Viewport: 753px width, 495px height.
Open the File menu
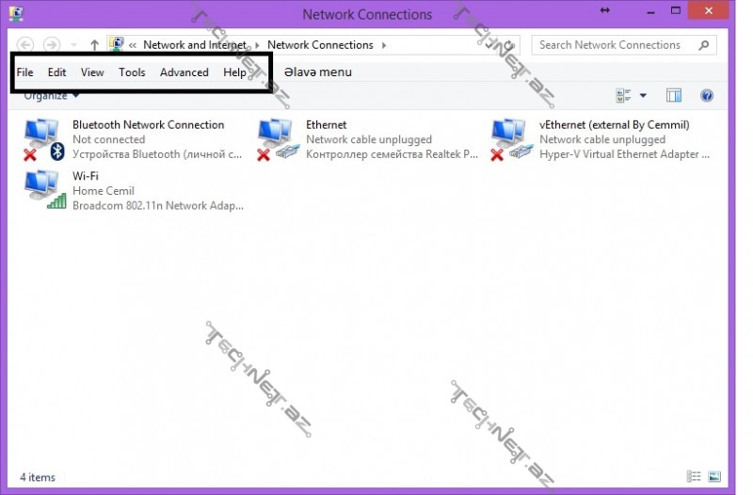pos(25,72)
